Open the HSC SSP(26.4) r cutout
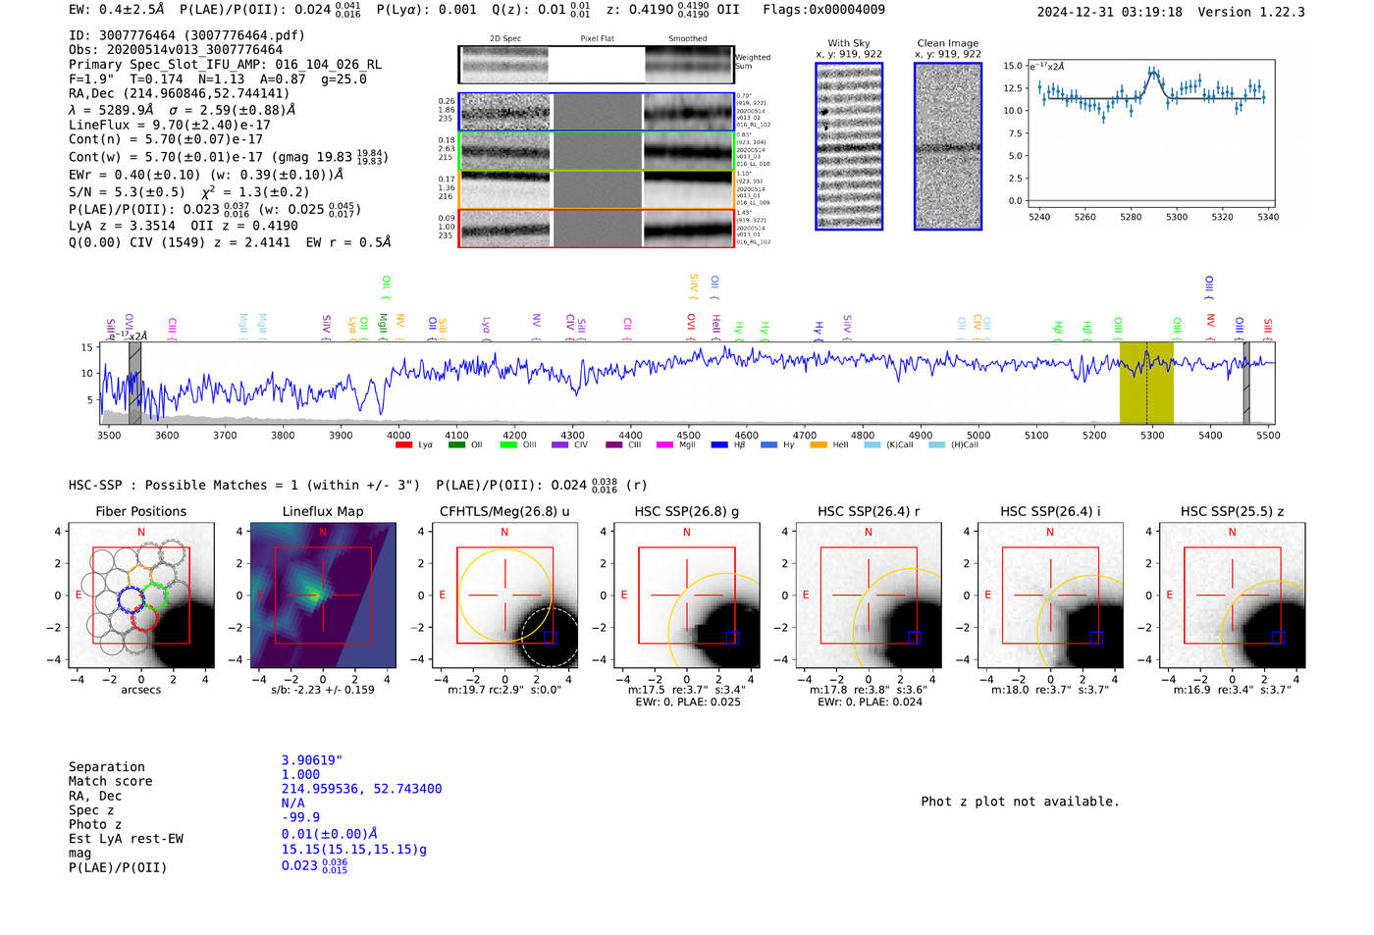Screen dimensions: 1374x935 (869, 596)
